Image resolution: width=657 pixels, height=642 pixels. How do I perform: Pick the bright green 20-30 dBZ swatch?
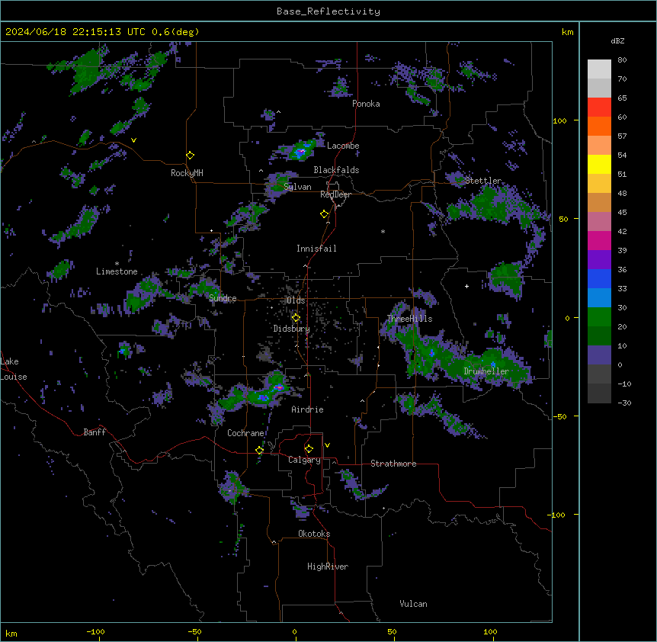coord(599,317)
